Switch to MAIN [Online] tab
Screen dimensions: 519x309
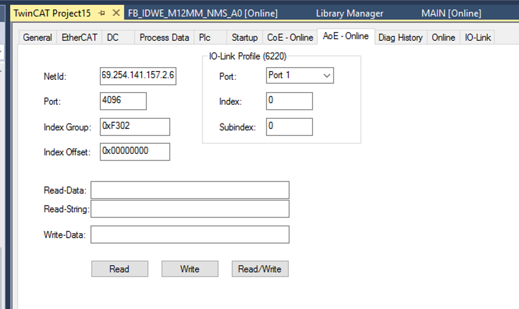pos(451,13)
